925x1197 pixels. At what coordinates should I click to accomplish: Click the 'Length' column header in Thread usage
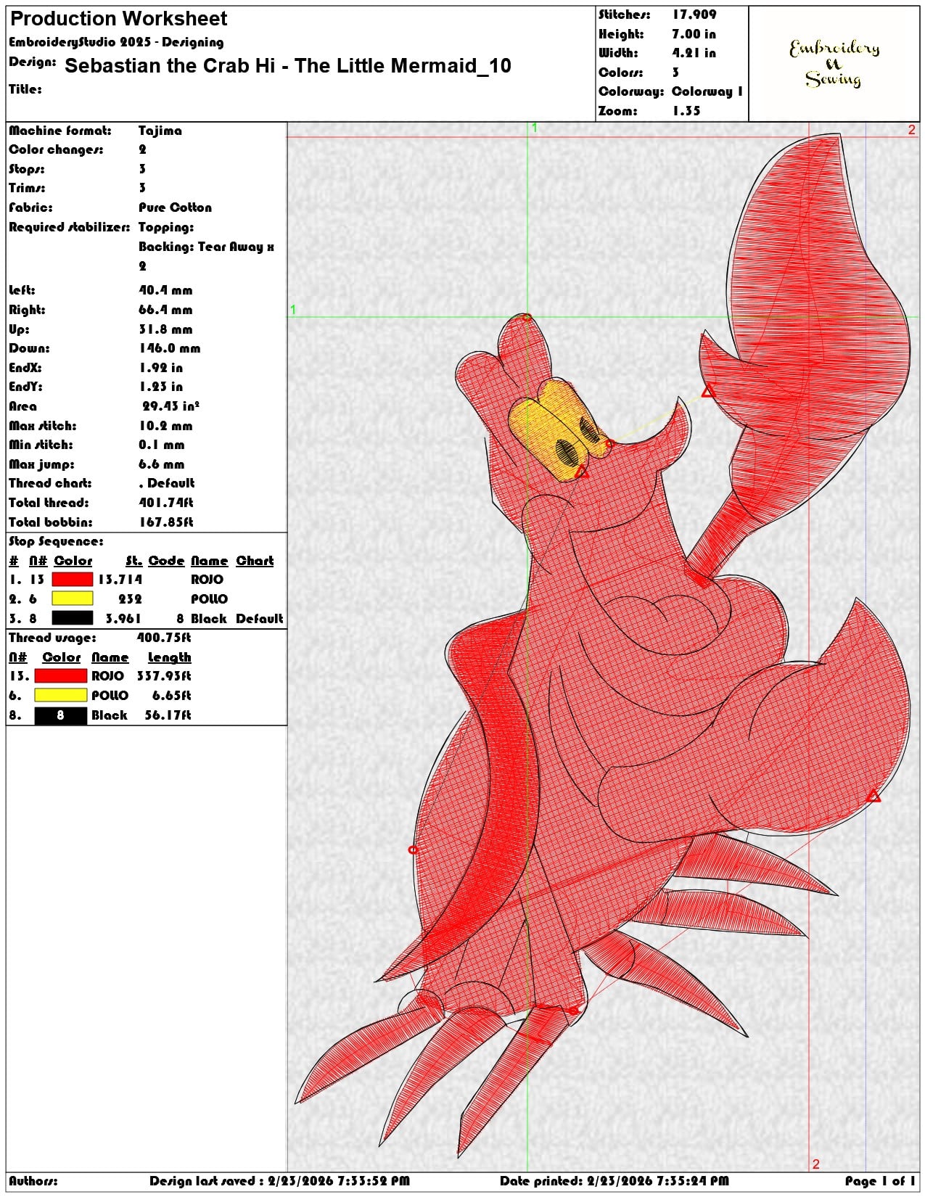pyautogui.click(x=169, y=657)
